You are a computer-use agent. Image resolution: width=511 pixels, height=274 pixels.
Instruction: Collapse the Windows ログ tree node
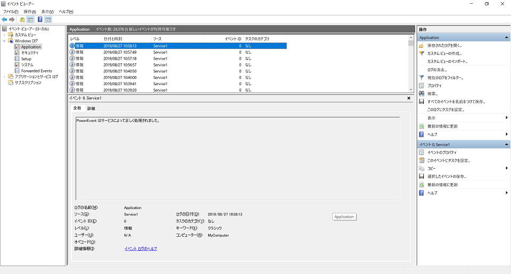coord(4,41)
